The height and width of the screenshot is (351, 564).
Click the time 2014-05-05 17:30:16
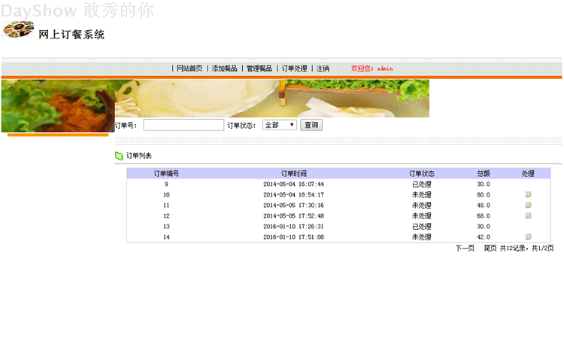point(293,205)
